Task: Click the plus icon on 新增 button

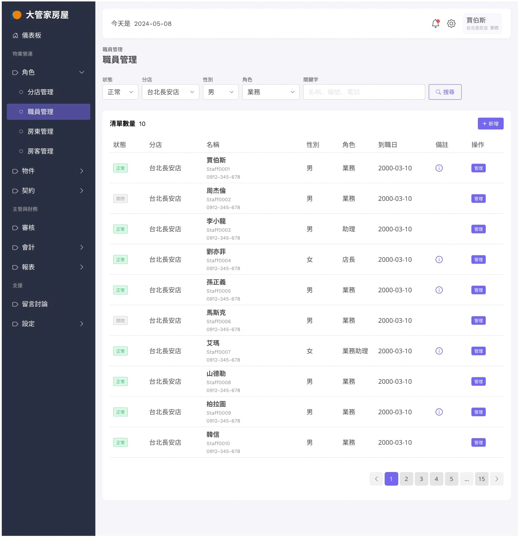Action: pyautogui.click(x=485, y=123)
